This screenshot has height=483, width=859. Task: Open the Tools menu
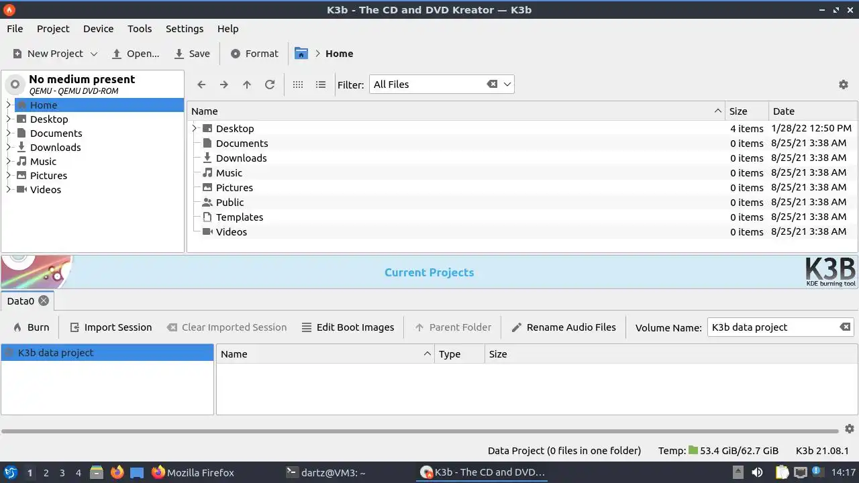coord(140,29)
